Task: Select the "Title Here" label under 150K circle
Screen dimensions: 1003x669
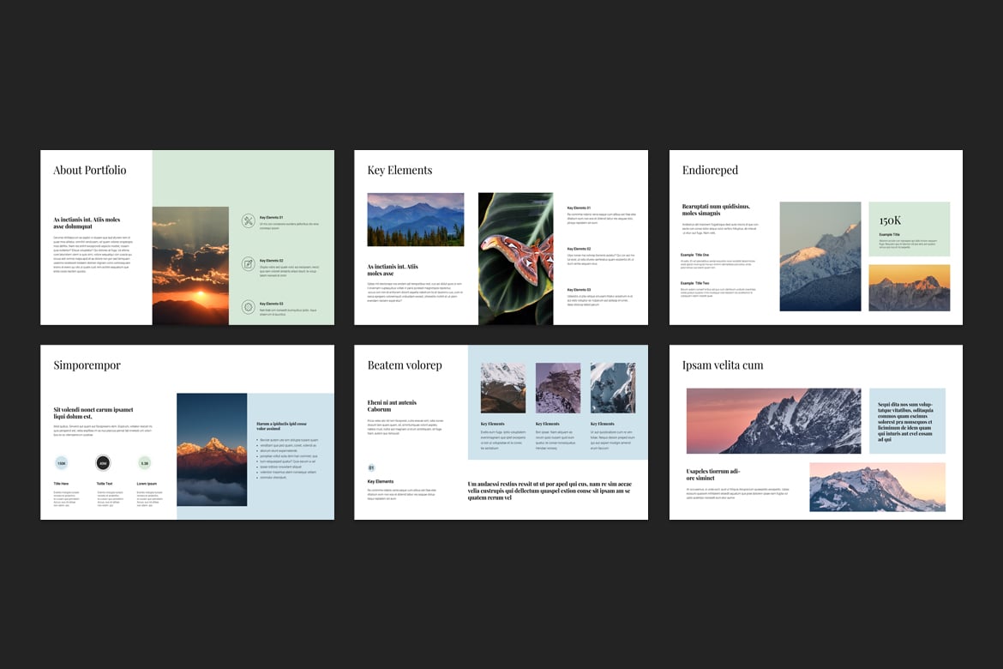Action: (x=62, y=484)
